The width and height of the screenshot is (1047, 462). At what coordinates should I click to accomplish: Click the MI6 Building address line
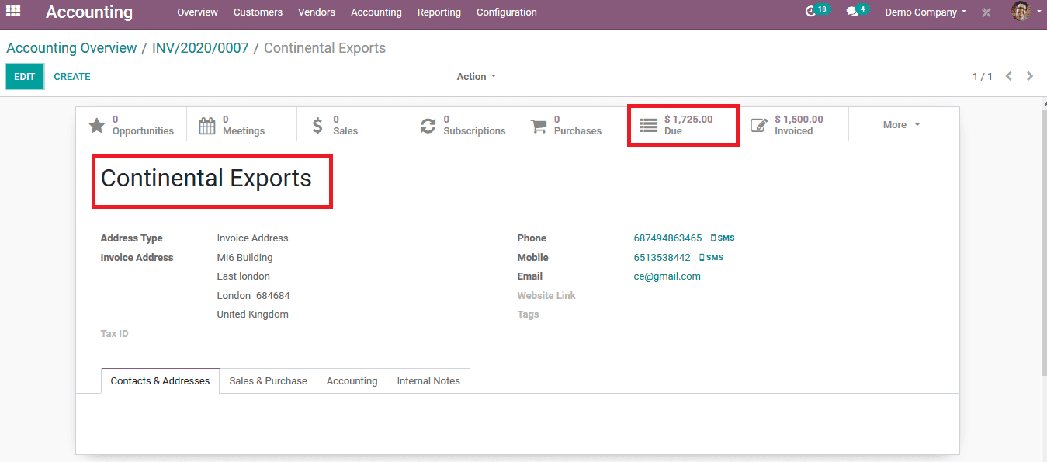[x=244, y=258]
